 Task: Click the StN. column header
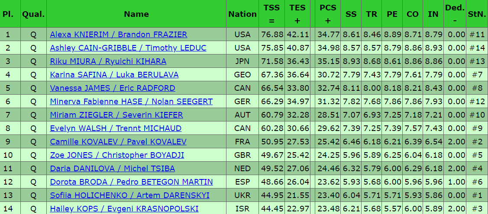[477, 14]
